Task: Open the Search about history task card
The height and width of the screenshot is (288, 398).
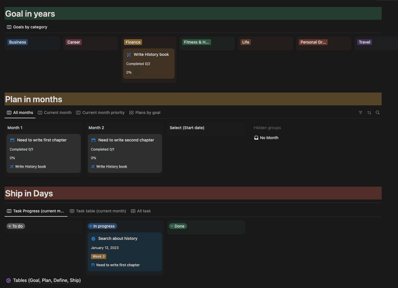Action: (x=125, y=252)
